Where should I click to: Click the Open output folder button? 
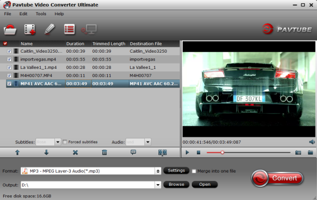(x=204, y=185)
